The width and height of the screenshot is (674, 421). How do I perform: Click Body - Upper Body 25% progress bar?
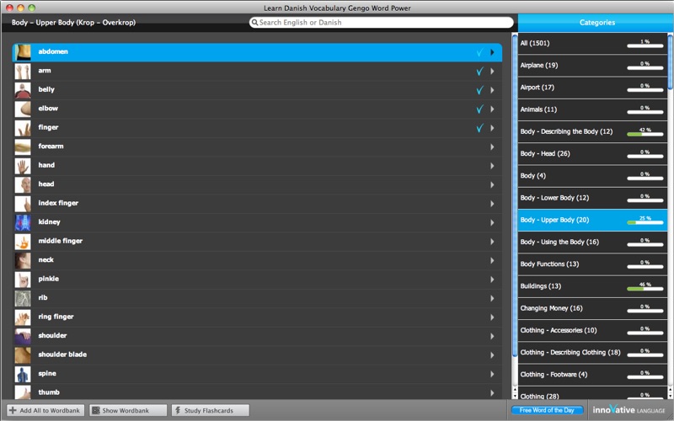coord(645,223)
